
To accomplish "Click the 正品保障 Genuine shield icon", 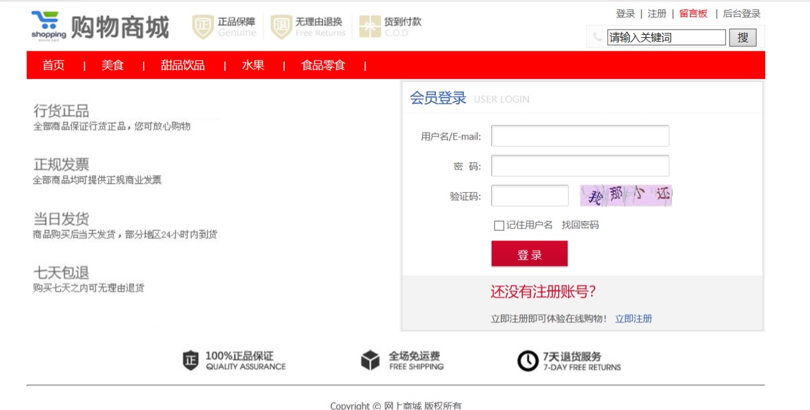I will click(202, 27).
